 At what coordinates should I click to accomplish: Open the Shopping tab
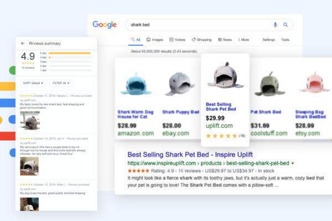point(202,40)
